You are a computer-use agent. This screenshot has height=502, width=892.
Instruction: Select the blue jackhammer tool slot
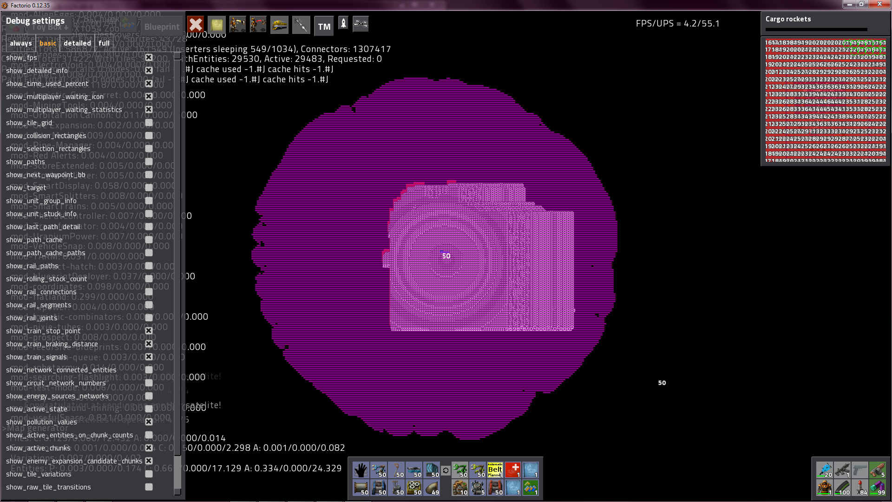(825, 470)
